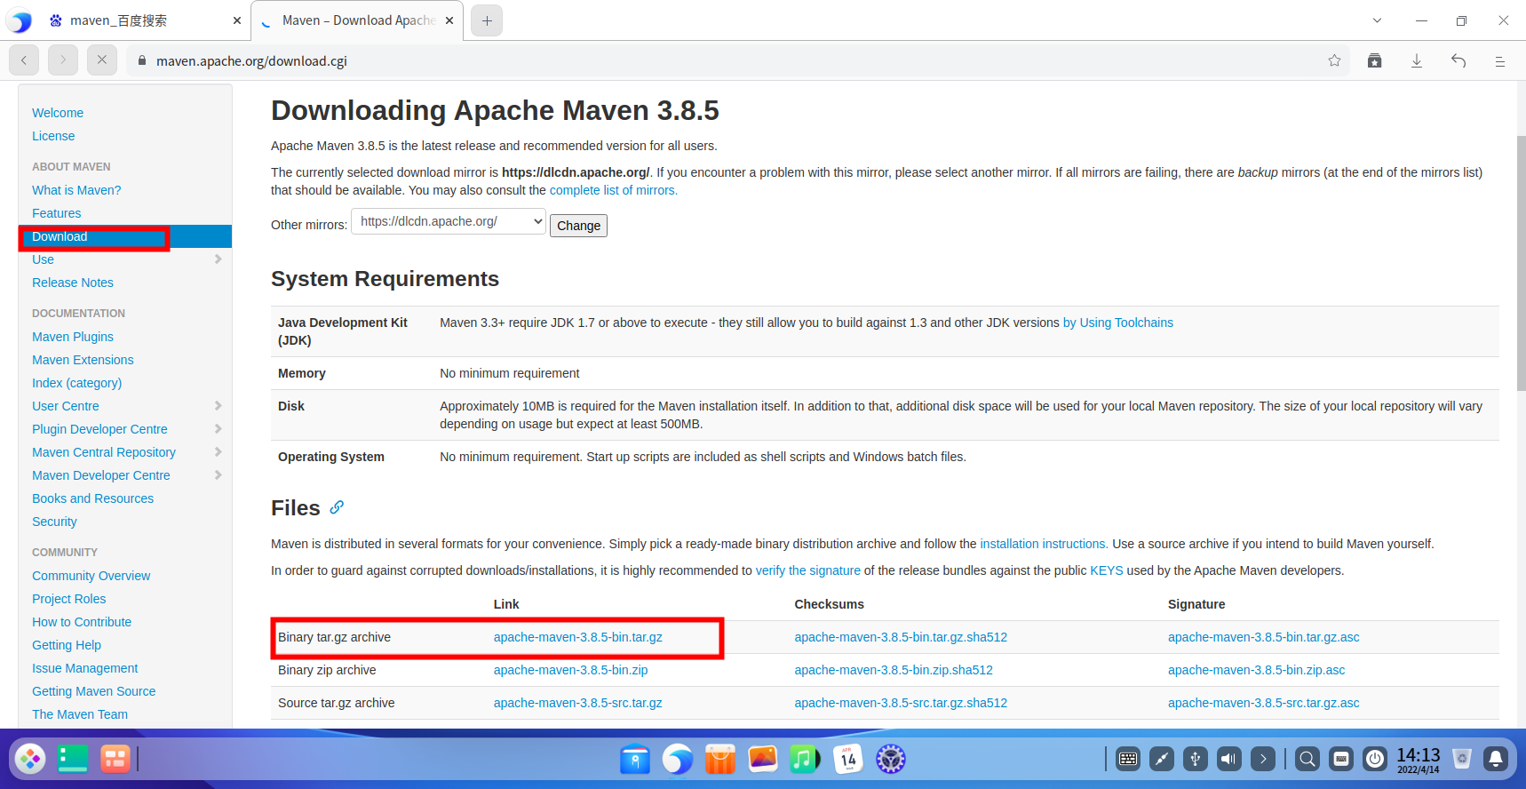Open the complete list of mirrors link
1526x789 pixels.
614,190
